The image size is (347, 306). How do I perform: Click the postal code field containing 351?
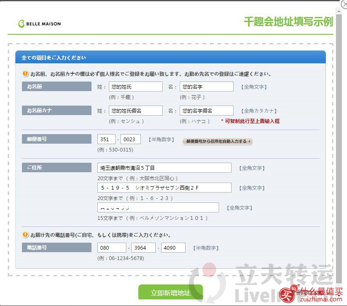106,139
